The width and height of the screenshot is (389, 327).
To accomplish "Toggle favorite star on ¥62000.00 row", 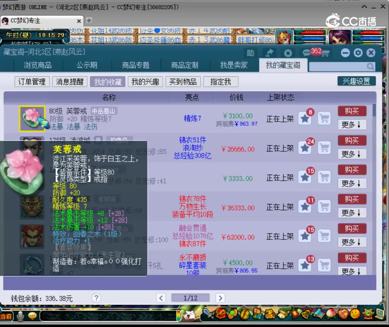I will [305, 236].
